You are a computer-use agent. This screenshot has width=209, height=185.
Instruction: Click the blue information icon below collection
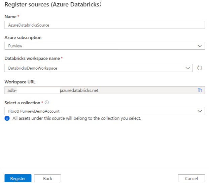(7, 118)
